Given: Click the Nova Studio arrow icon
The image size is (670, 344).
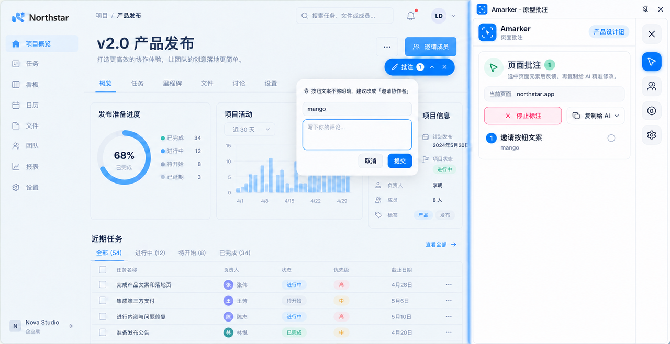Looking at the screenshot, I should pyautogui.click(x=71, y=326).
